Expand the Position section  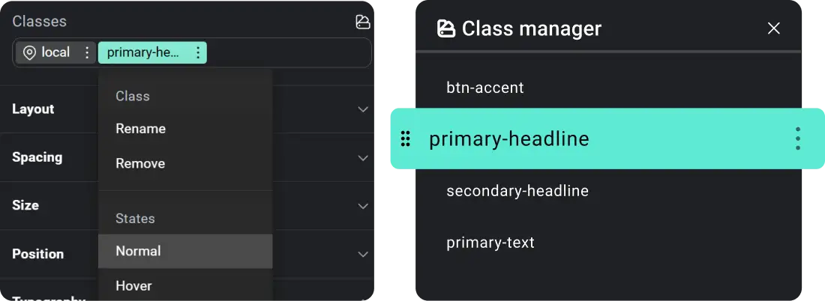click(x=363, y=255)
